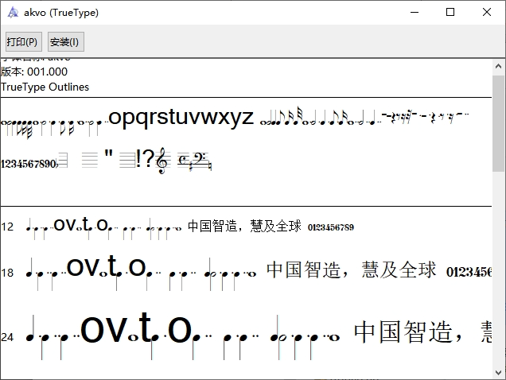Click the 18-point size label
This screenshot has height=380, width=506.
(7, 273)
